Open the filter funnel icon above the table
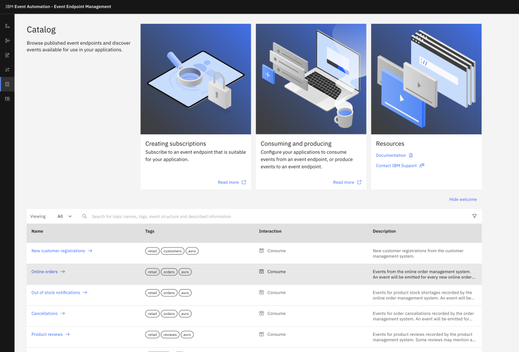 [474, 216]
